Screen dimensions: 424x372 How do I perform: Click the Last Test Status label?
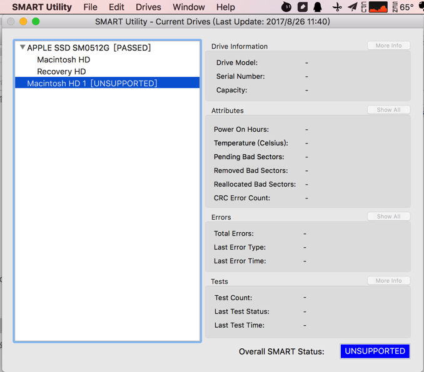(x=242, y=311)
